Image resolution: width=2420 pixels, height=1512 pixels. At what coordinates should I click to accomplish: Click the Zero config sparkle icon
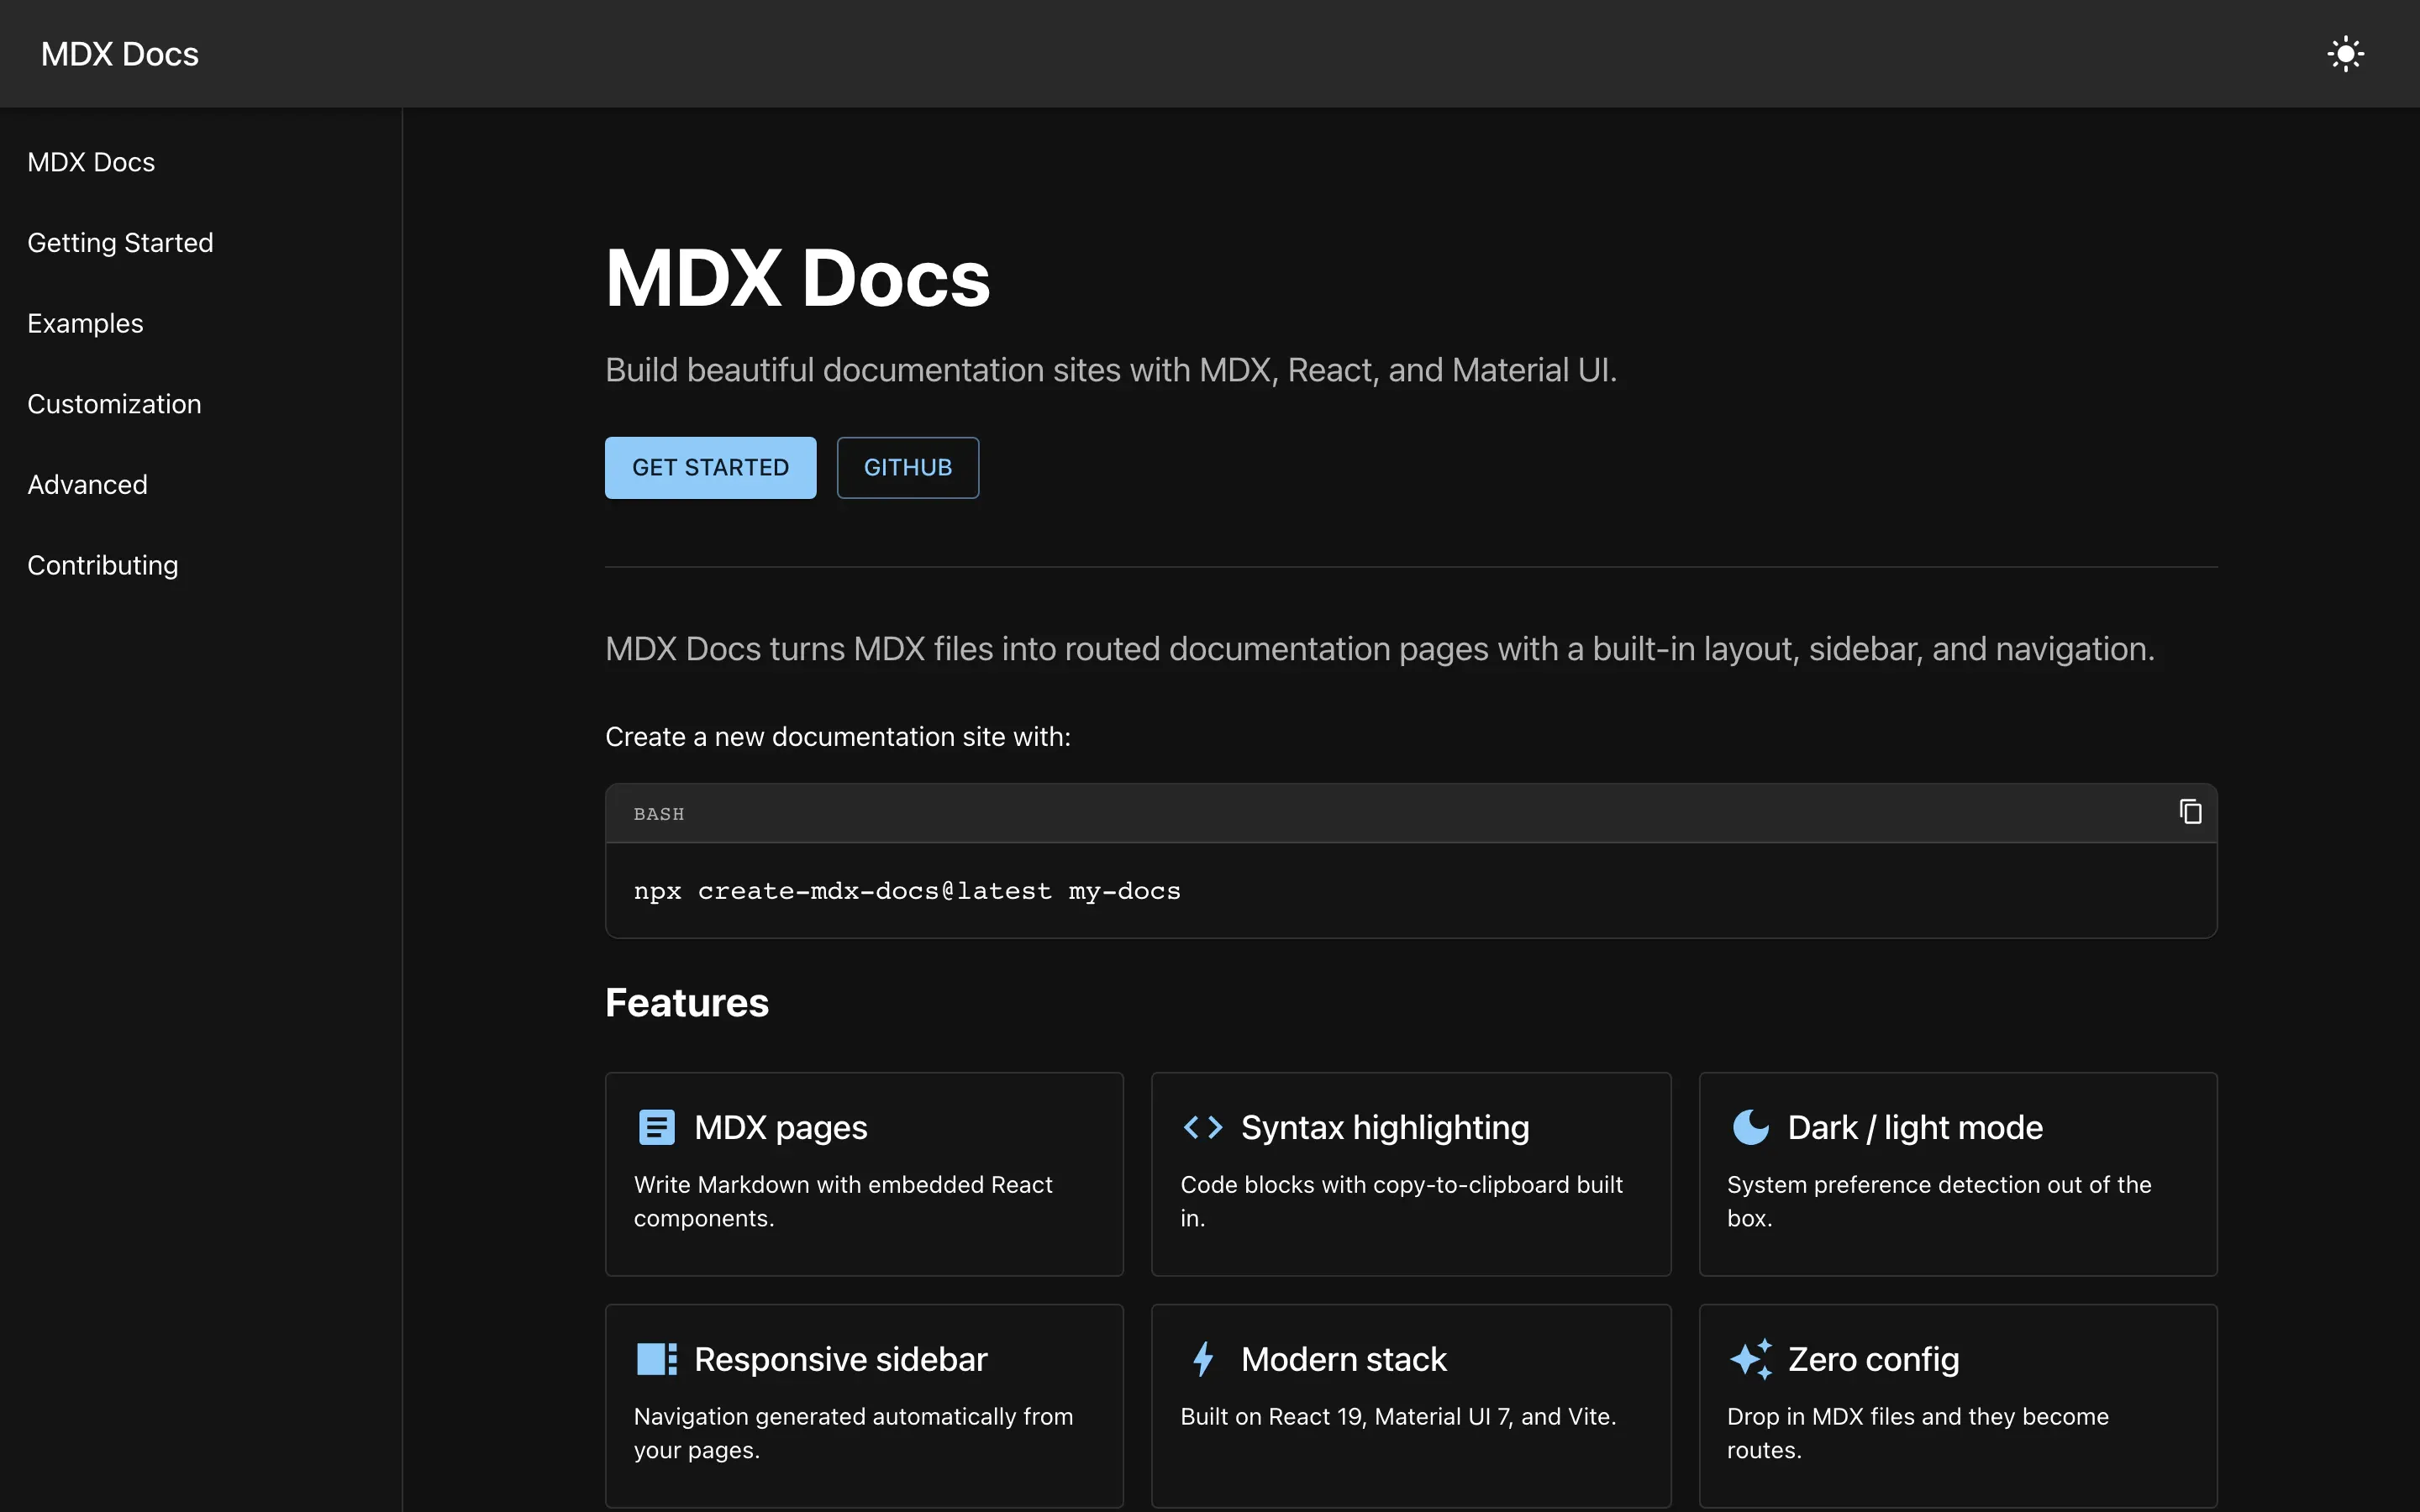[1750, 1360]
